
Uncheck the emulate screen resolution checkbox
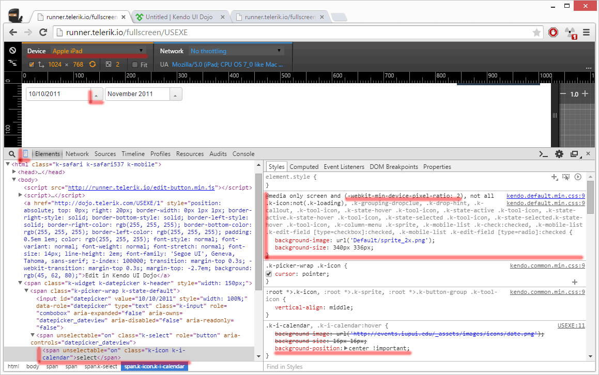pos(32,65)
